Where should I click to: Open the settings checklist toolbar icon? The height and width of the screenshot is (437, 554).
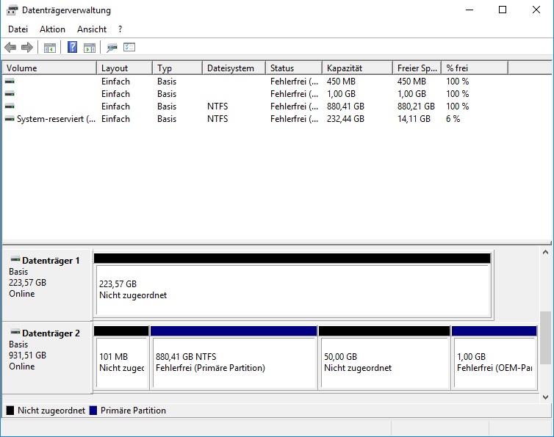[x=129, y=47]
